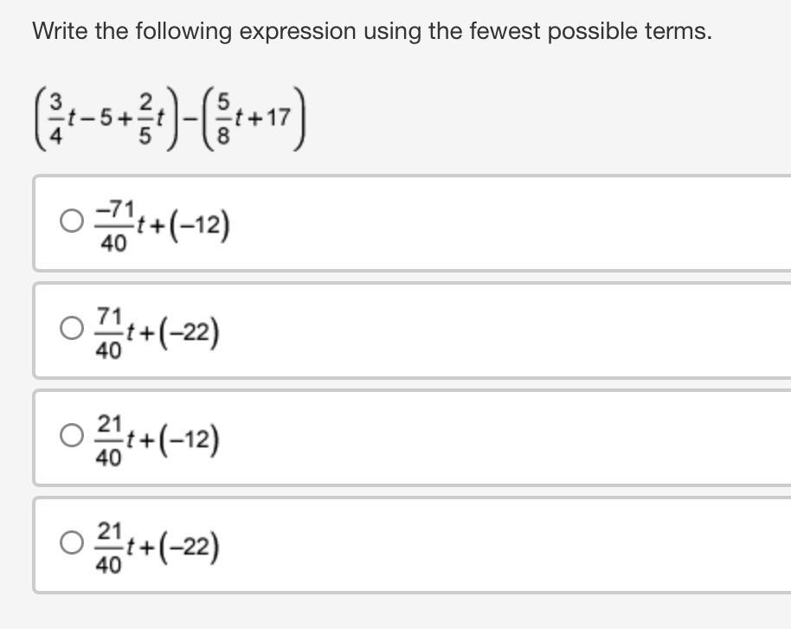Click the answer text 71/40 t + (-22)
791x629 pixels.
(158, 332)
